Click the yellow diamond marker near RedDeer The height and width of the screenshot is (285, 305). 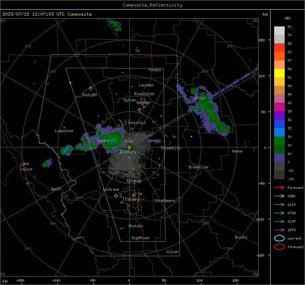pyautogui.click(x=139, y=110)
